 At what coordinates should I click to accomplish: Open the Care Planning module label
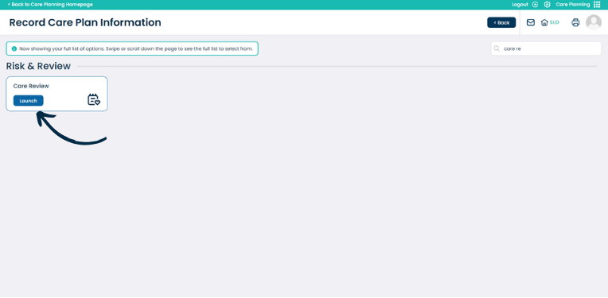(573, 5)
